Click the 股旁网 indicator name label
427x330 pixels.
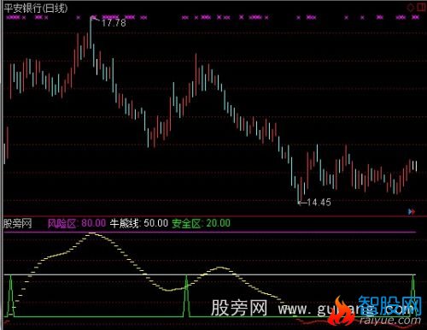(17, 223)
